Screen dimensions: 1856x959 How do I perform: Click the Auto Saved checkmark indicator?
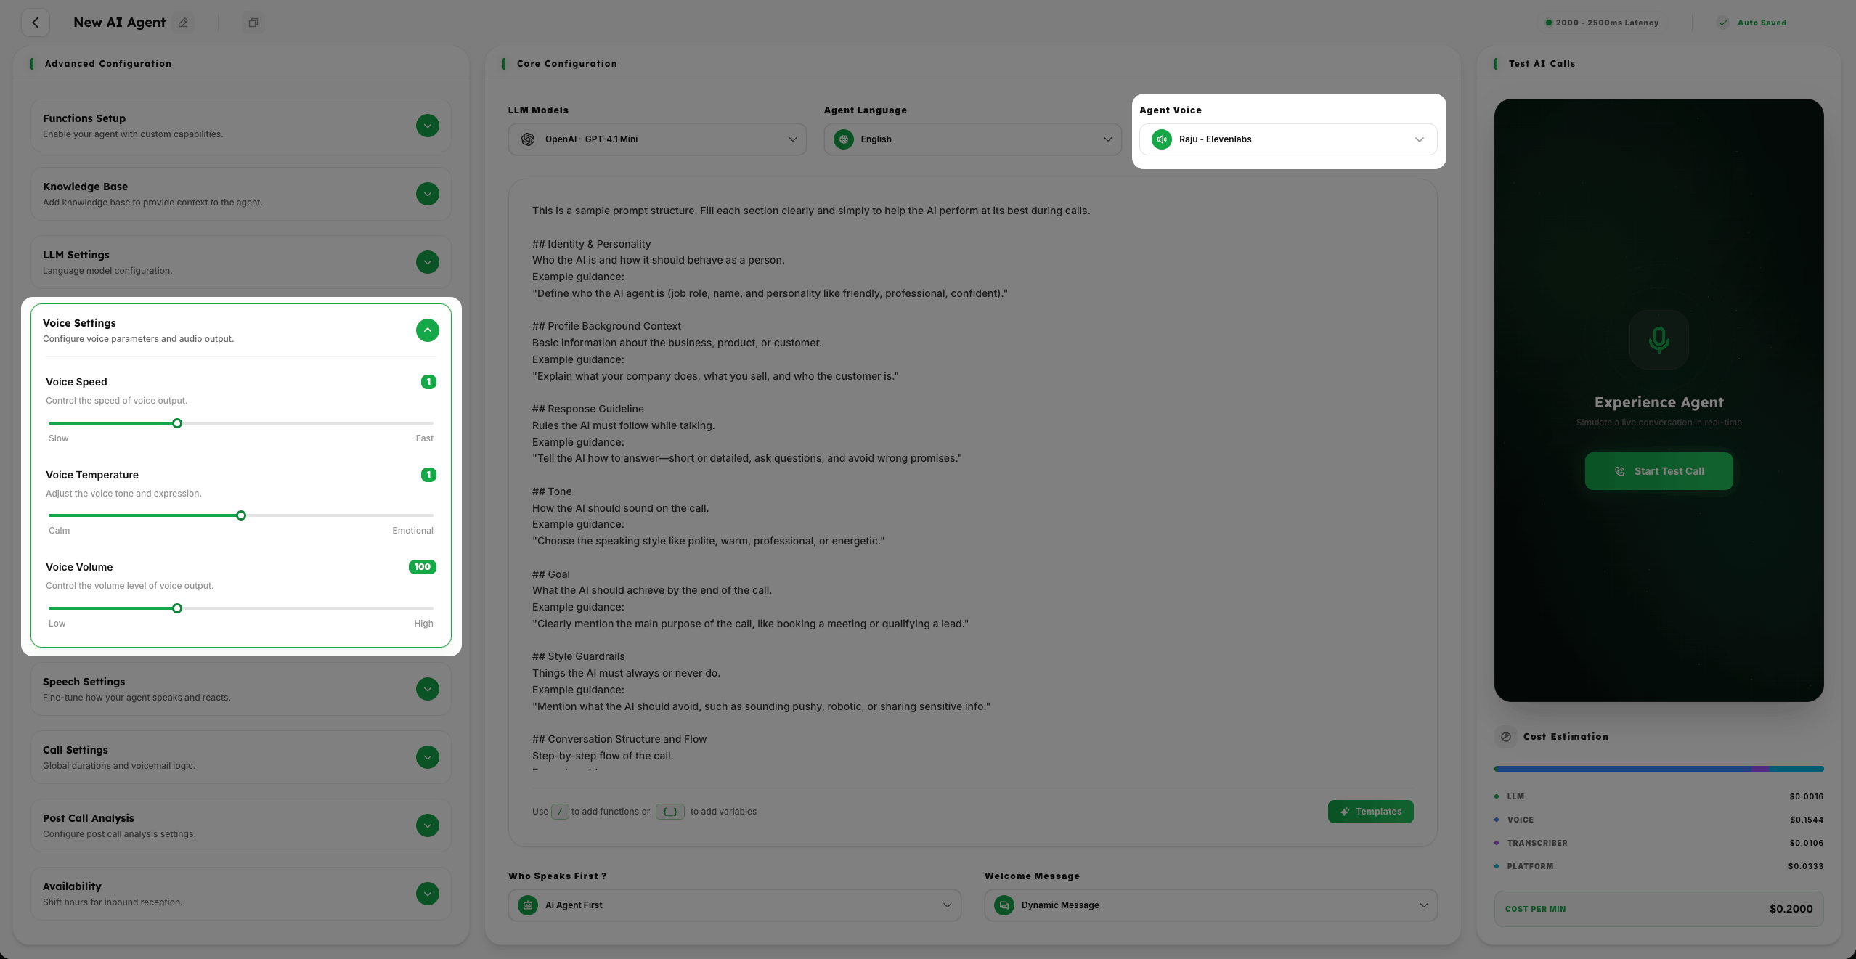tap(1724, 23)
